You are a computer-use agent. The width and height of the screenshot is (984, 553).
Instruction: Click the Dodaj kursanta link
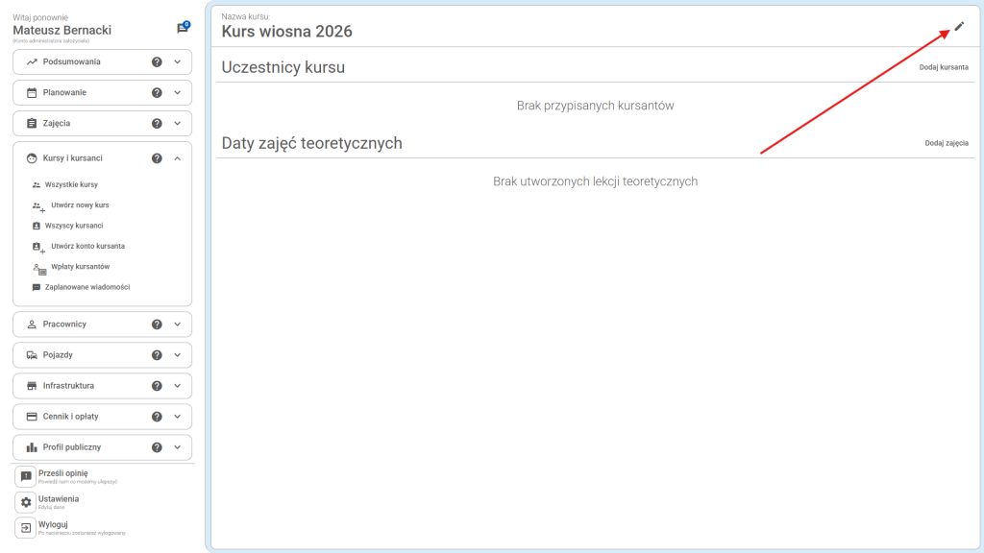pos(943,67)
